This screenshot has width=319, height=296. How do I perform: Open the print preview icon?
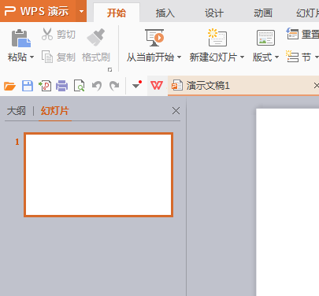click(79, 86)
